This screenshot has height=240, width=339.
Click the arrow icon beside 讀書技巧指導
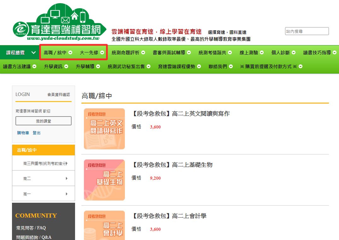[335, 53]
